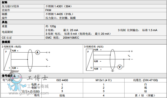
Task: Click the CE 认证 row label
Action: pos(7,38)
